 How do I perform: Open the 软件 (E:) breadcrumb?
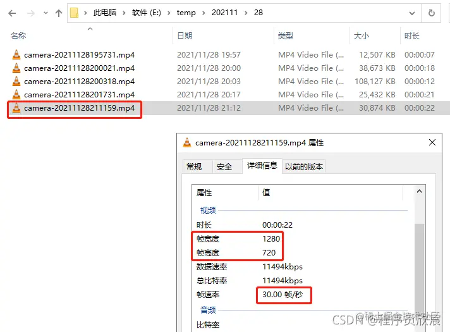click(x=147, y=13)
